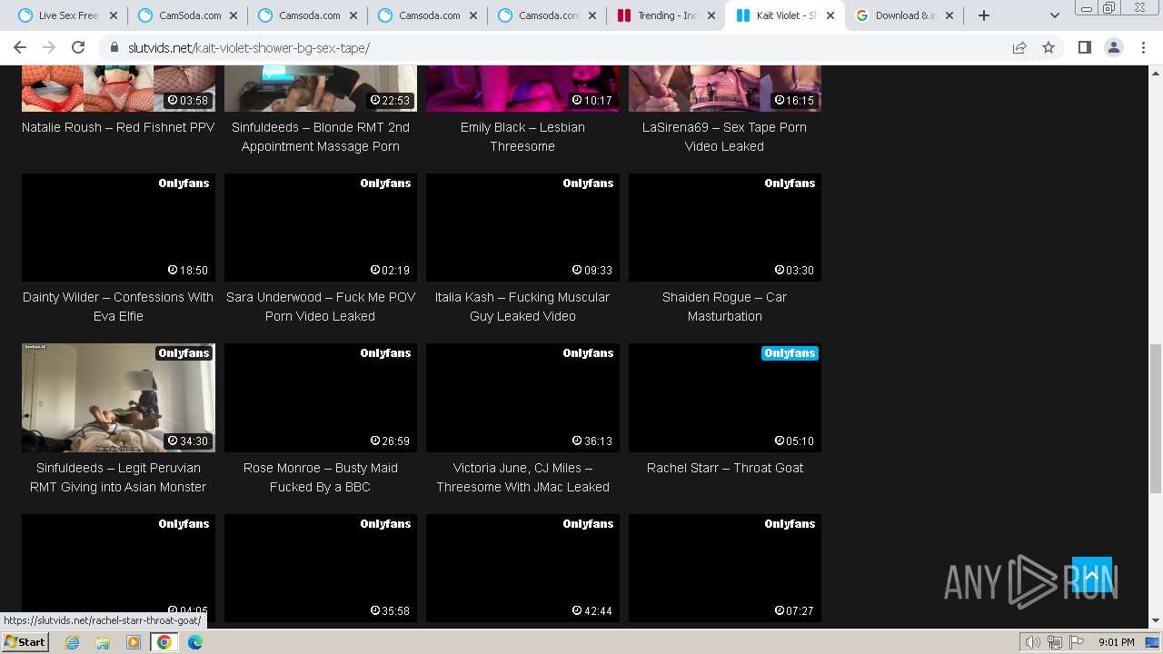The height and width of the screenshot is (654, 1163).
Task: Open the video thumbnail with duration 26:59
Action: pyautogui.click(x=321, y=398)
